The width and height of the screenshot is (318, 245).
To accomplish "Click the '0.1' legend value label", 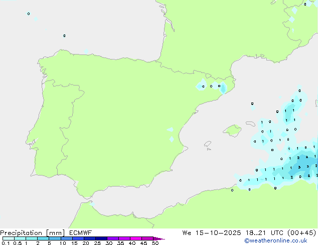I will coord(6,243).
